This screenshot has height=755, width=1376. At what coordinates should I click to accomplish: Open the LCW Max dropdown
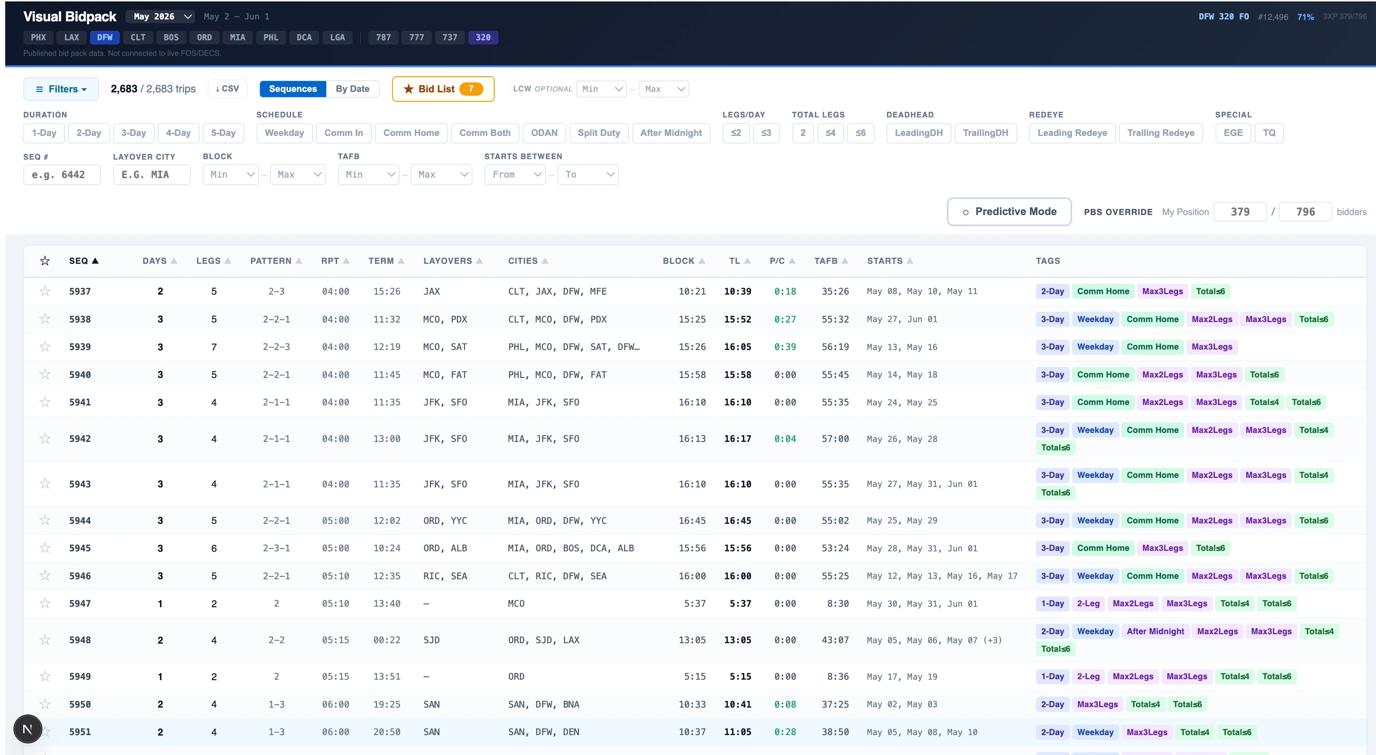(x=664, y=89)
